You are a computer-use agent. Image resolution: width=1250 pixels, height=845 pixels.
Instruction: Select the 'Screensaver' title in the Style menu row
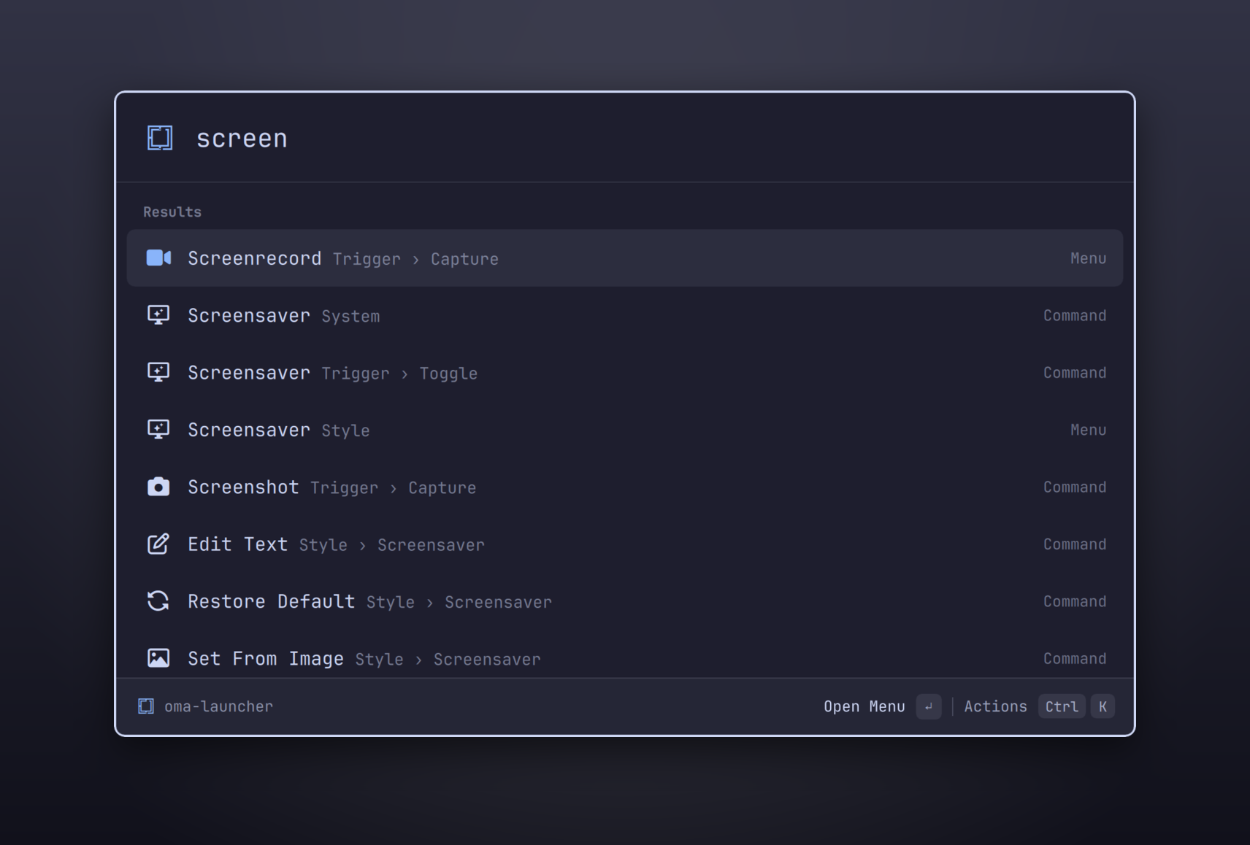(x=249, y=430)
